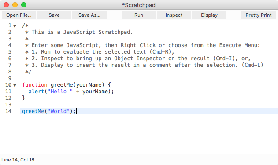Collapse the comment block at line 1
Viewport: 278px width, 165px height.
15,26
